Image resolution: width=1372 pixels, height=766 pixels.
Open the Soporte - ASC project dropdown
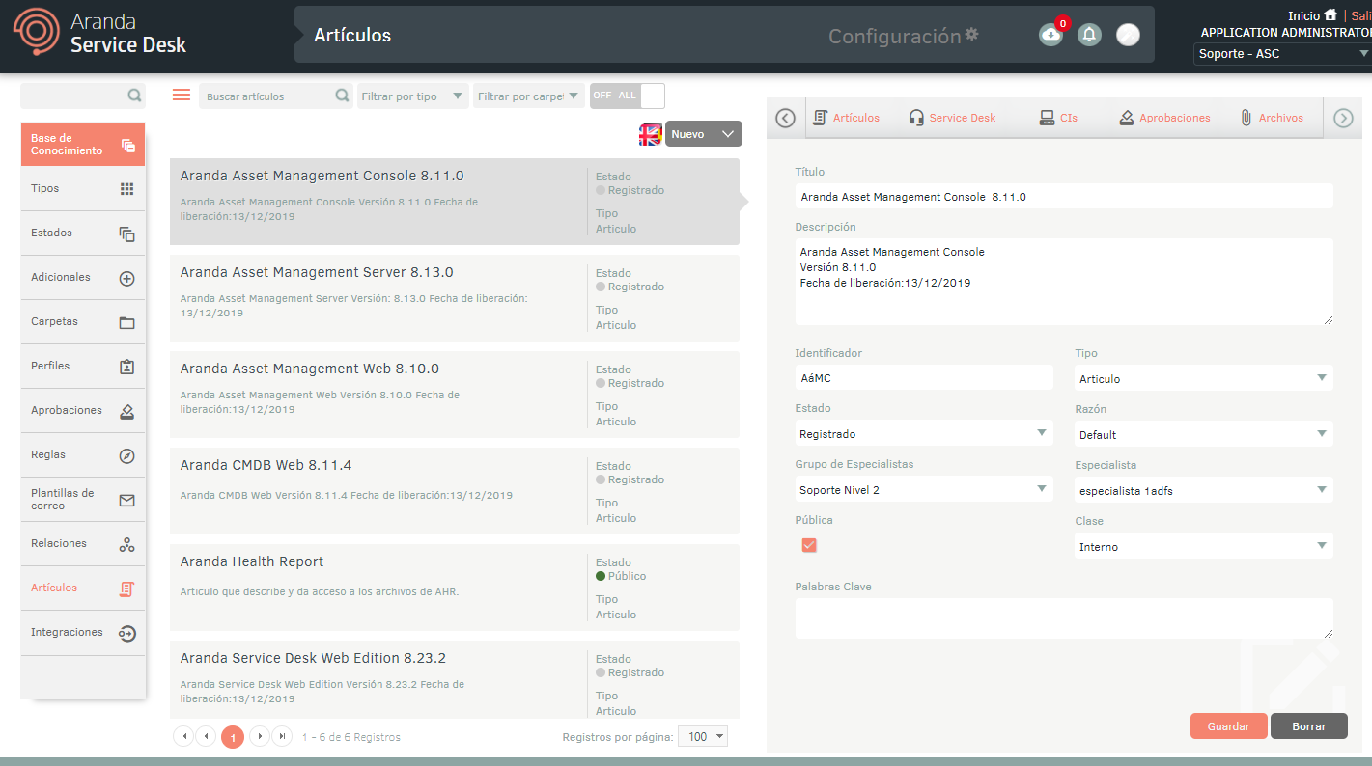(x=1283, y=53)
